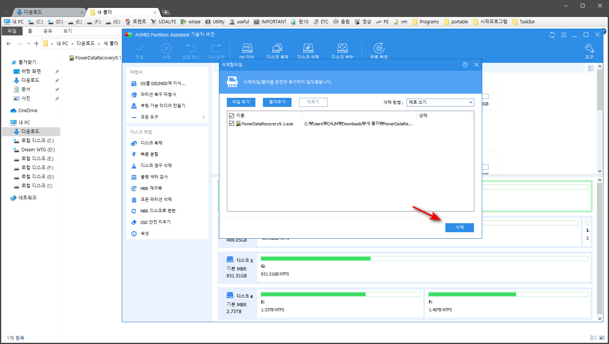Select 로컬 디스크 (C:) in navigation pane
The height and width of the screenshot is (344, 609).
[38, 140]
